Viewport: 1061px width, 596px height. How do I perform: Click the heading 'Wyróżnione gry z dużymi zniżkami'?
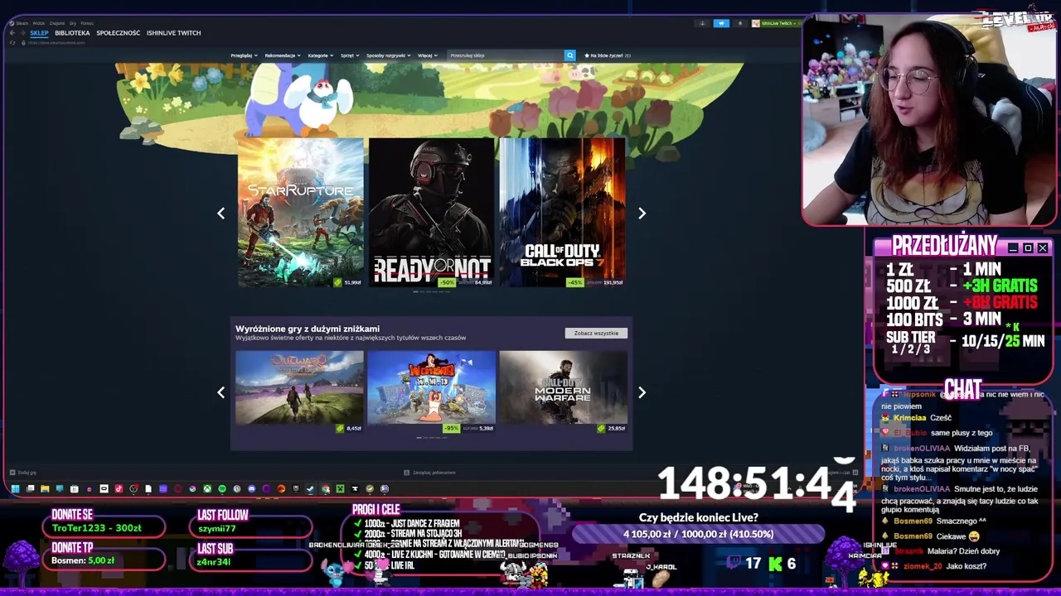tap(308, 329)
